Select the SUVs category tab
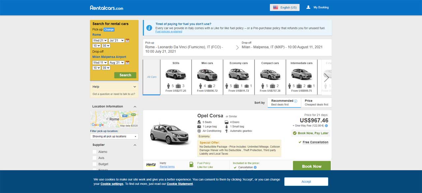Viewport: 422px width, 193px height. point(176,77)
